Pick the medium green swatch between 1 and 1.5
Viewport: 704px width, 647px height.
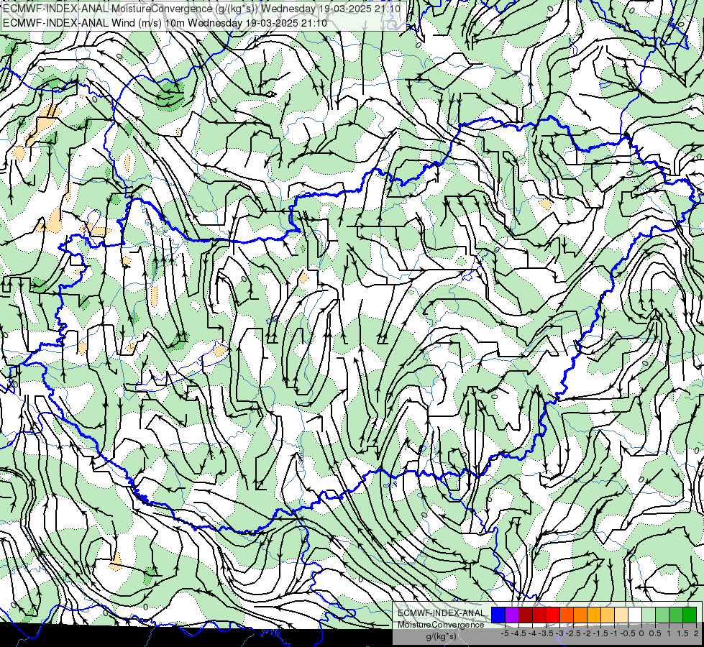[676, 615]
